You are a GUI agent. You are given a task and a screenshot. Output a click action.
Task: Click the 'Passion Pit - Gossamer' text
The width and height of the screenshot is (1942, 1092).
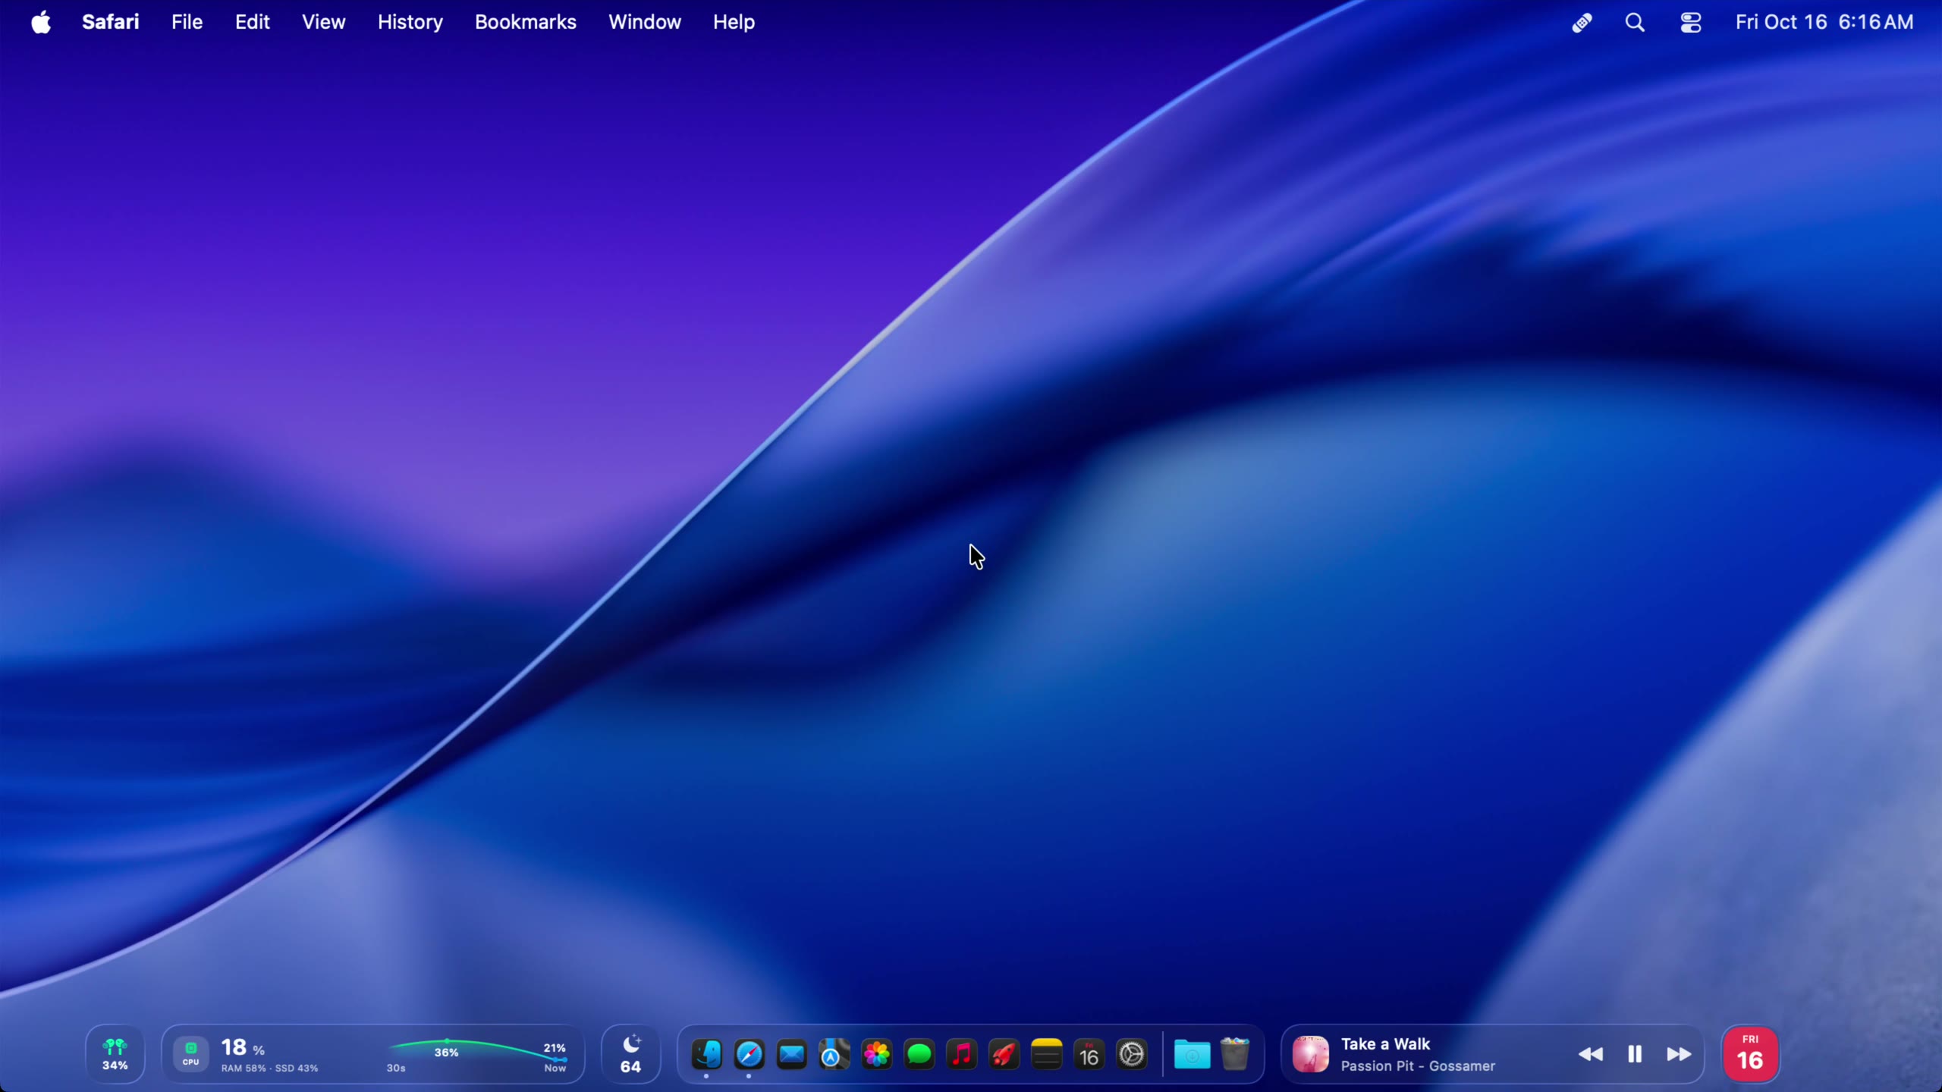coord(1418,1066)
